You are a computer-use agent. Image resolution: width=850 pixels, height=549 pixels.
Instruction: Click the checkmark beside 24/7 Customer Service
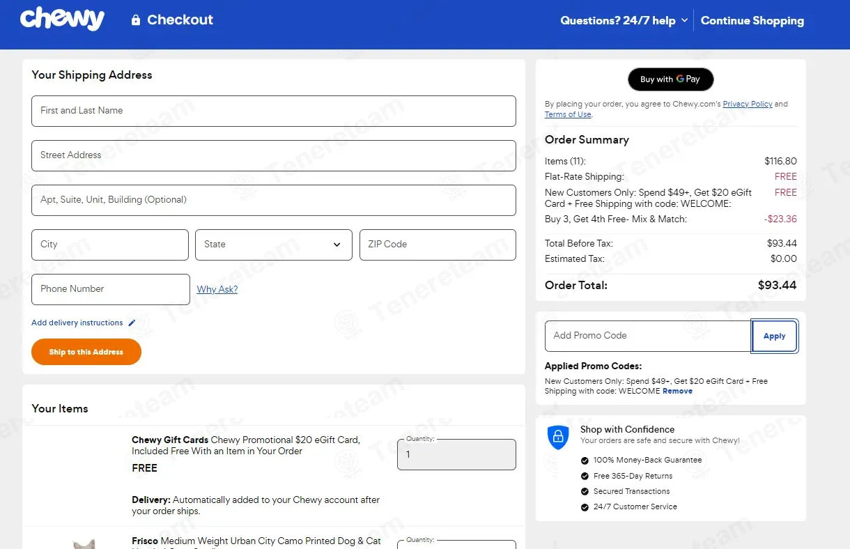point(585,507)
